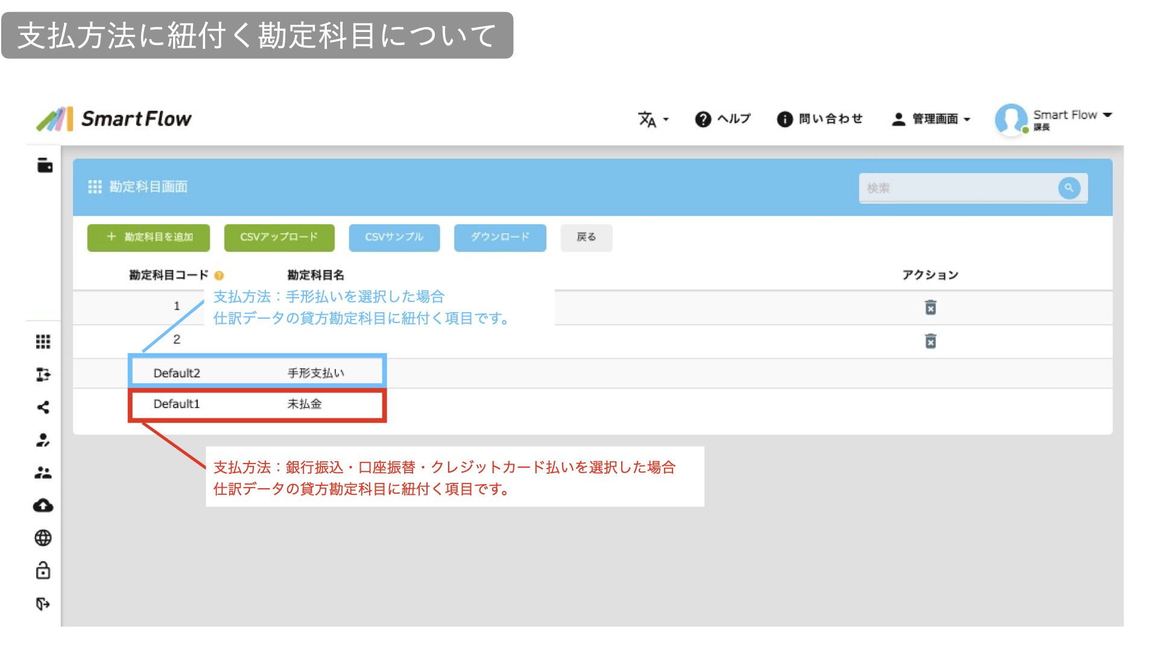Click the grid apps icon in sidebar
The image size is (1158, 651).
[x=43, y=342]
